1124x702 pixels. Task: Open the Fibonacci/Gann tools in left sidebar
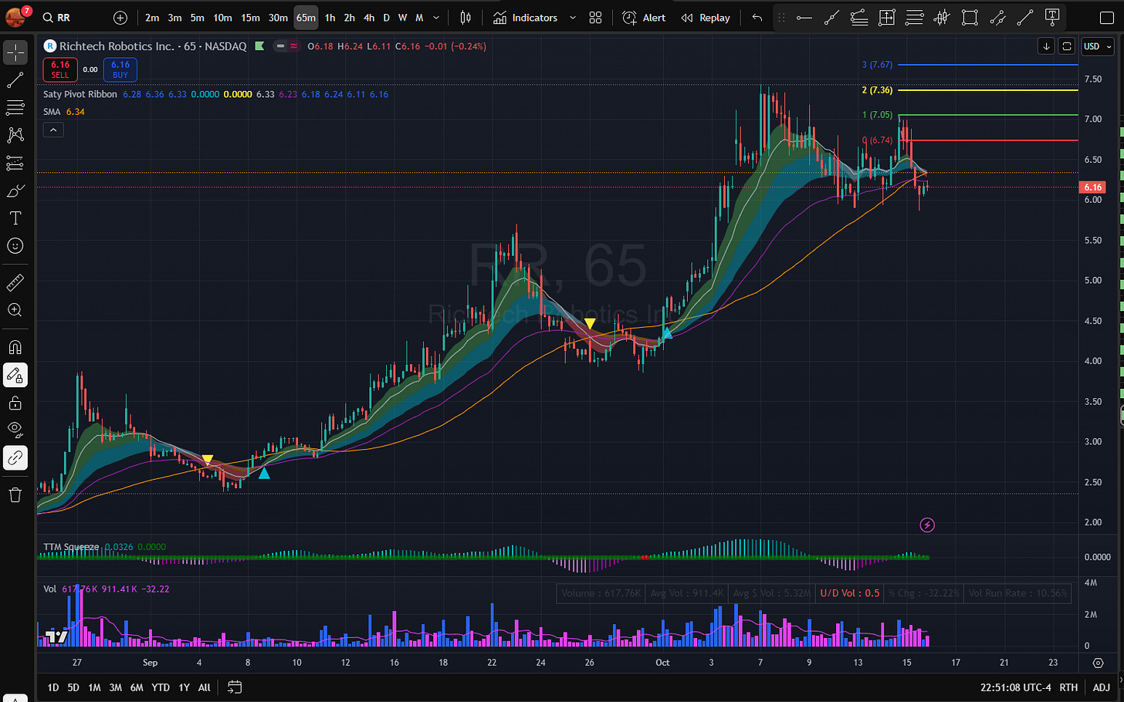click(15, 107)
